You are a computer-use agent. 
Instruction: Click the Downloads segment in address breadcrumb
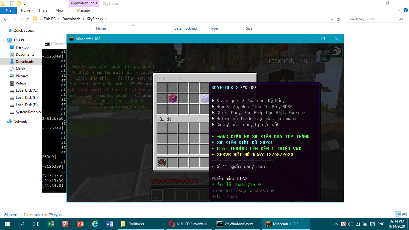71,19
